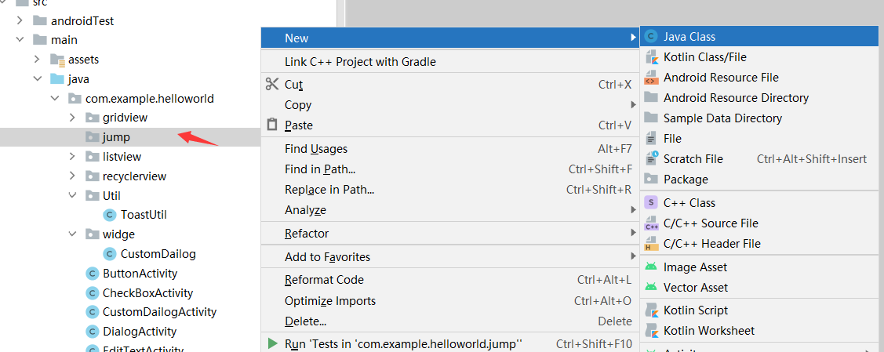This screenshot has height=352, width=884.
Task: Open the Refactor submenu
Action: 307,234
